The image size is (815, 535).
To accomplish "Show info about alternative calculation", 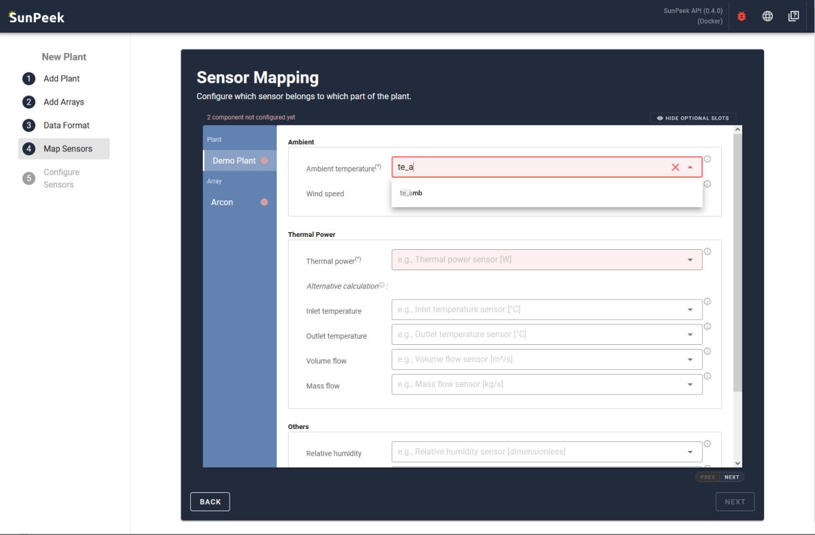I will [x=382, y=285].
